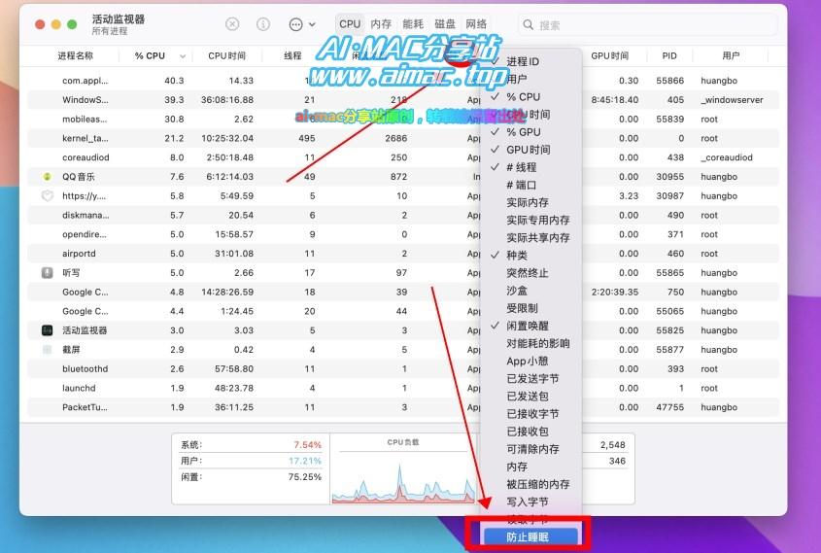The height and width of the screenshot is (553, 821).
Task: Click the search magnifier icon
Action: tap(529, 24)
